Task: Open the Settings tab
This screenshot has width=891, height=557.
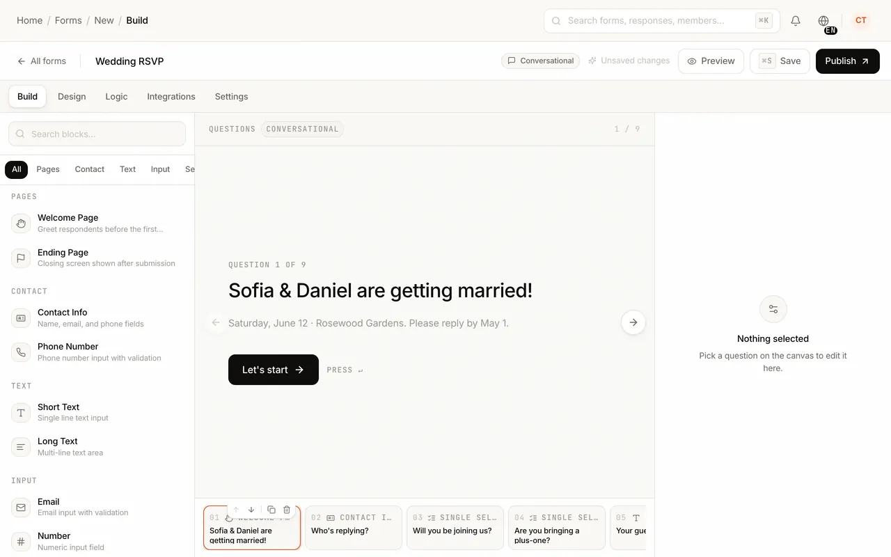Action: pyautogui.click(x=231, y=97)
